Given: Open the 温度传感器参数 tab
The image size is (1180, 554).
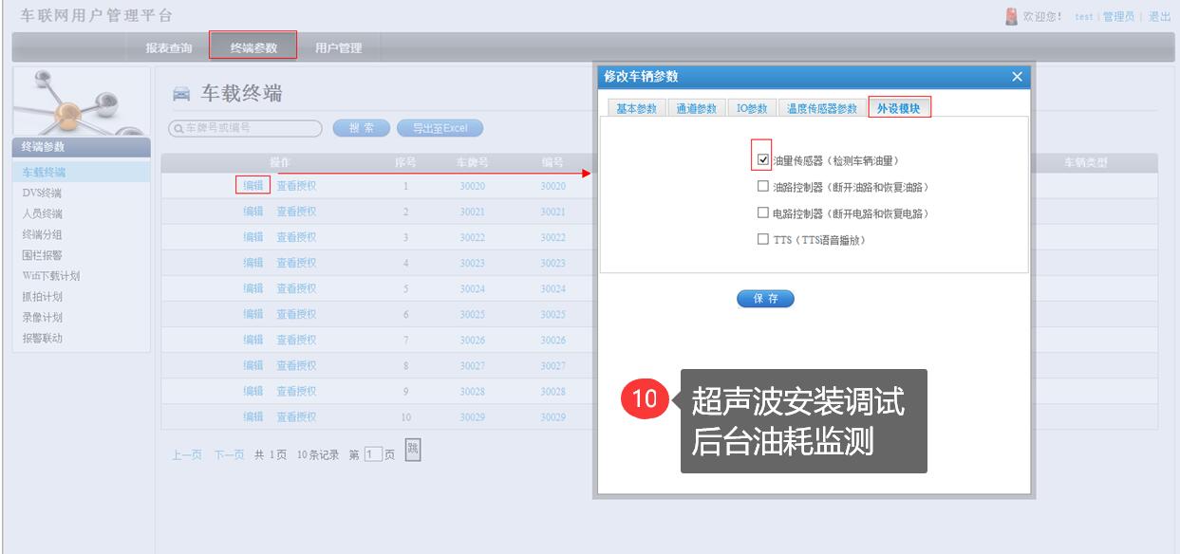Looking at the screenshot, I should (821, 108).
